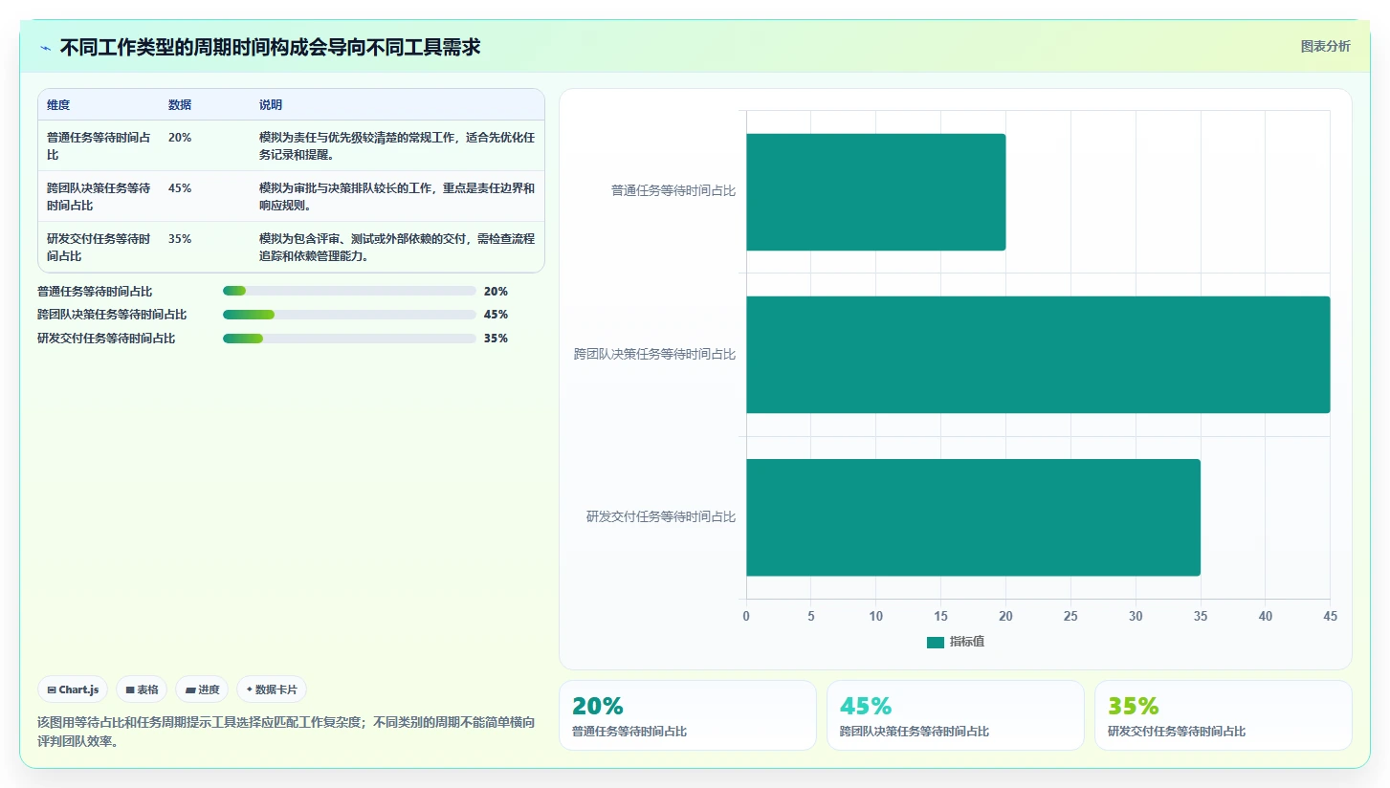
Task: Click the 45% label next to progress bar
Action: (x=496, y=315)
